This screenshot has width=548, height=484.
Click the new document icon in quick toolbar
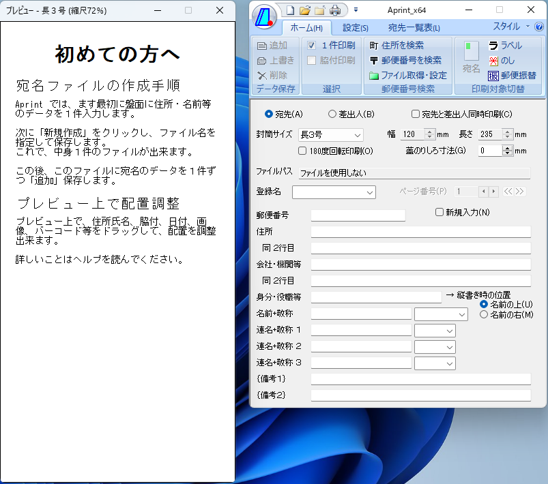pyautogui.click(x=290, y=10)
